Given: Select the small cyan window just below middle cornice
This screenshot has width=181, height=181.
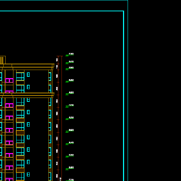Looking at the screenshot, I should [x=28, y=100].
